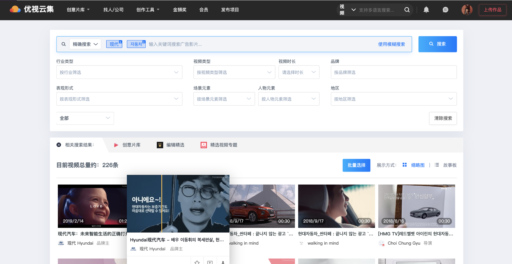Click the 编辑精选 crown icon

tap(160, 145)
